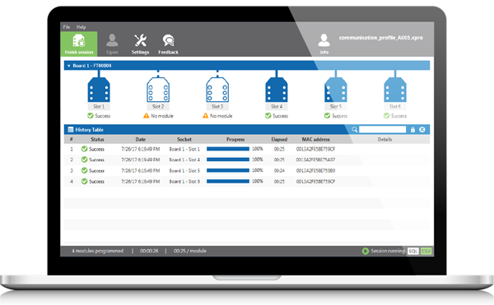Image resolution: width=494 pixels, height=305 pixels.
Task: Open the Help menu
Action: (x=81, y=27)
